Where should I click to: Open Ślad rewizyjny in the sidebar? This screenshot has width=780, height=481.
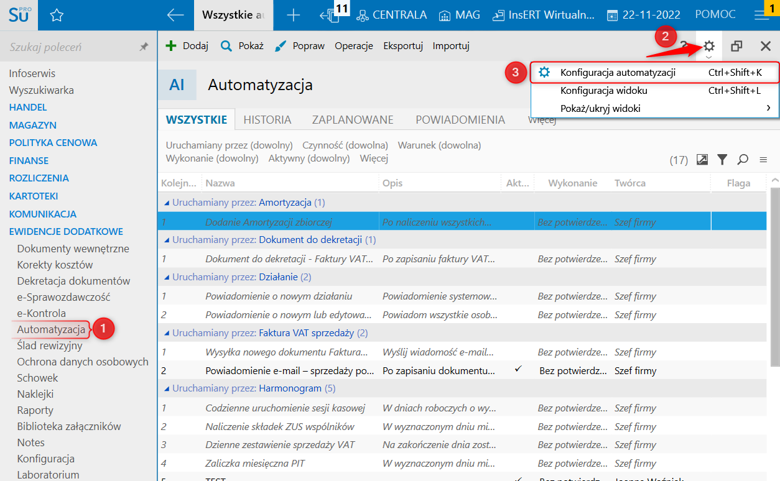click(50, 346)
